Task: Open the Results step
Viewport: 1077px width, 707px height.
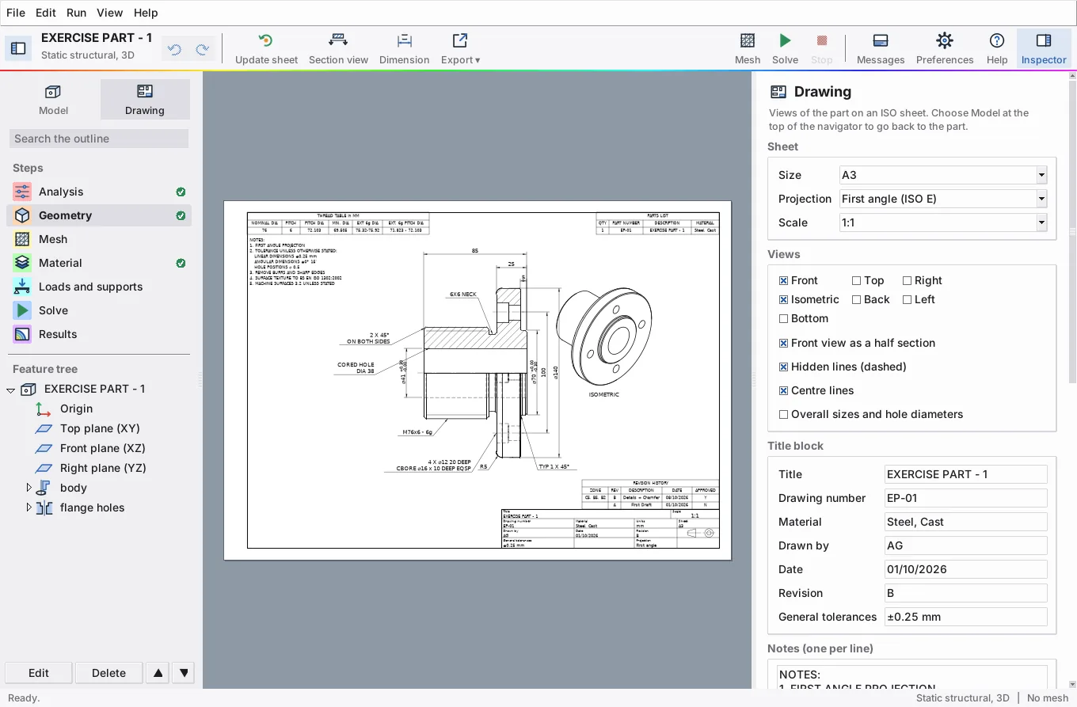Action: [x=99, y=334]
